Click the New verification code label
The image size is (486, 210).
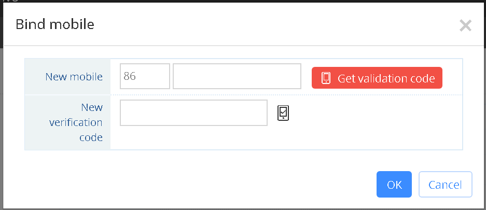pos(76,122)
